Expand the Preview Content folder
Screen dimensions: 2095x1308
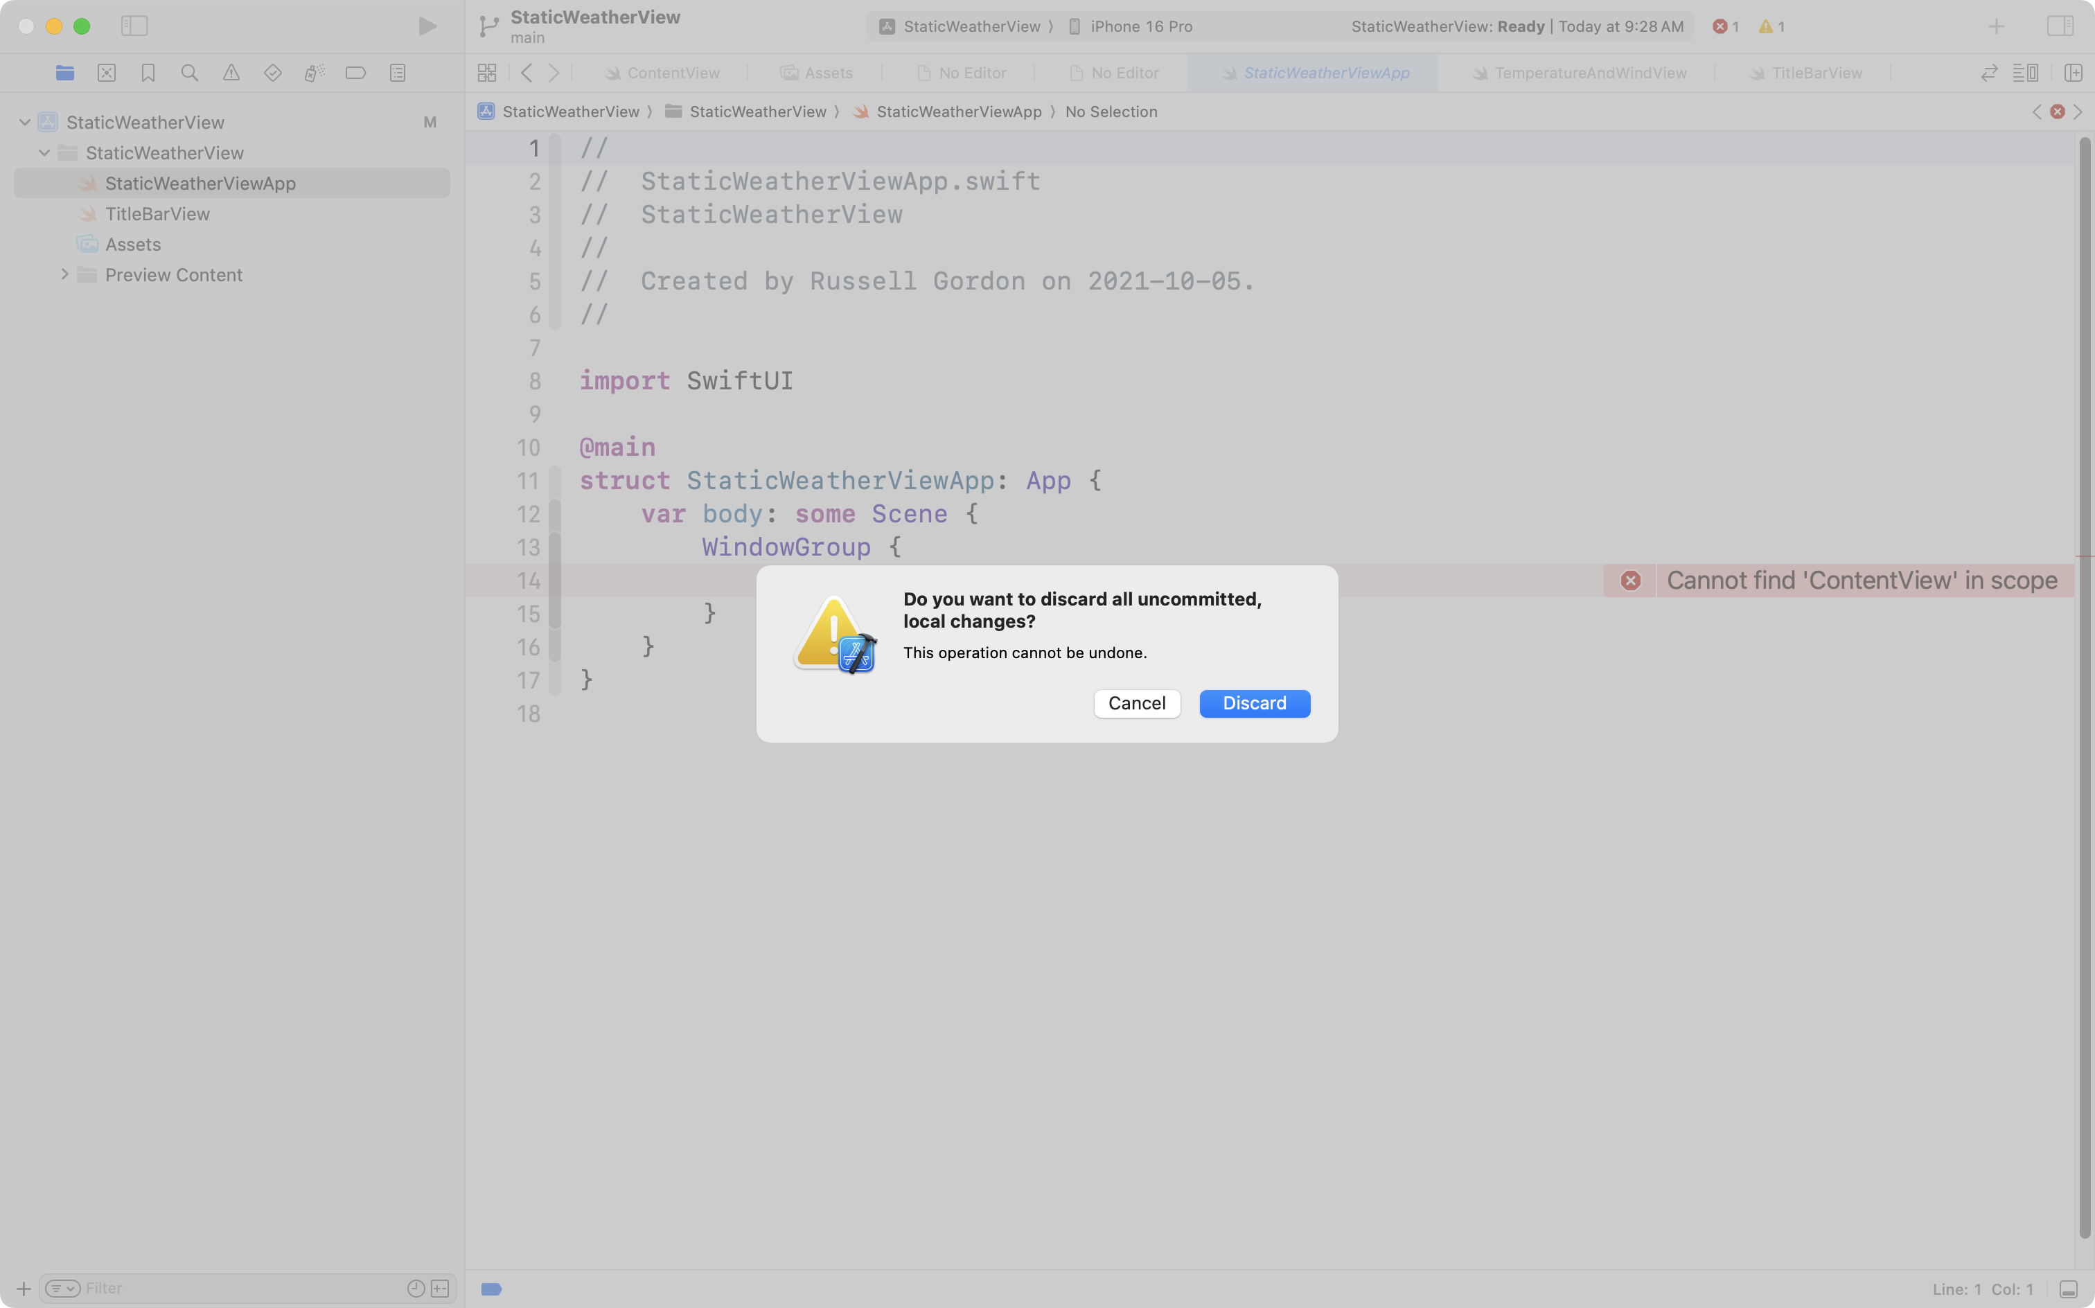pos(64,274)
